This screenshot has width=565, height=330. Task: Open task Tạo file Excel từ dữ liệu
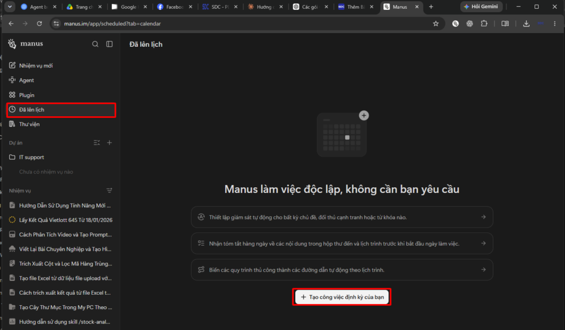click(x=61, y=278)
